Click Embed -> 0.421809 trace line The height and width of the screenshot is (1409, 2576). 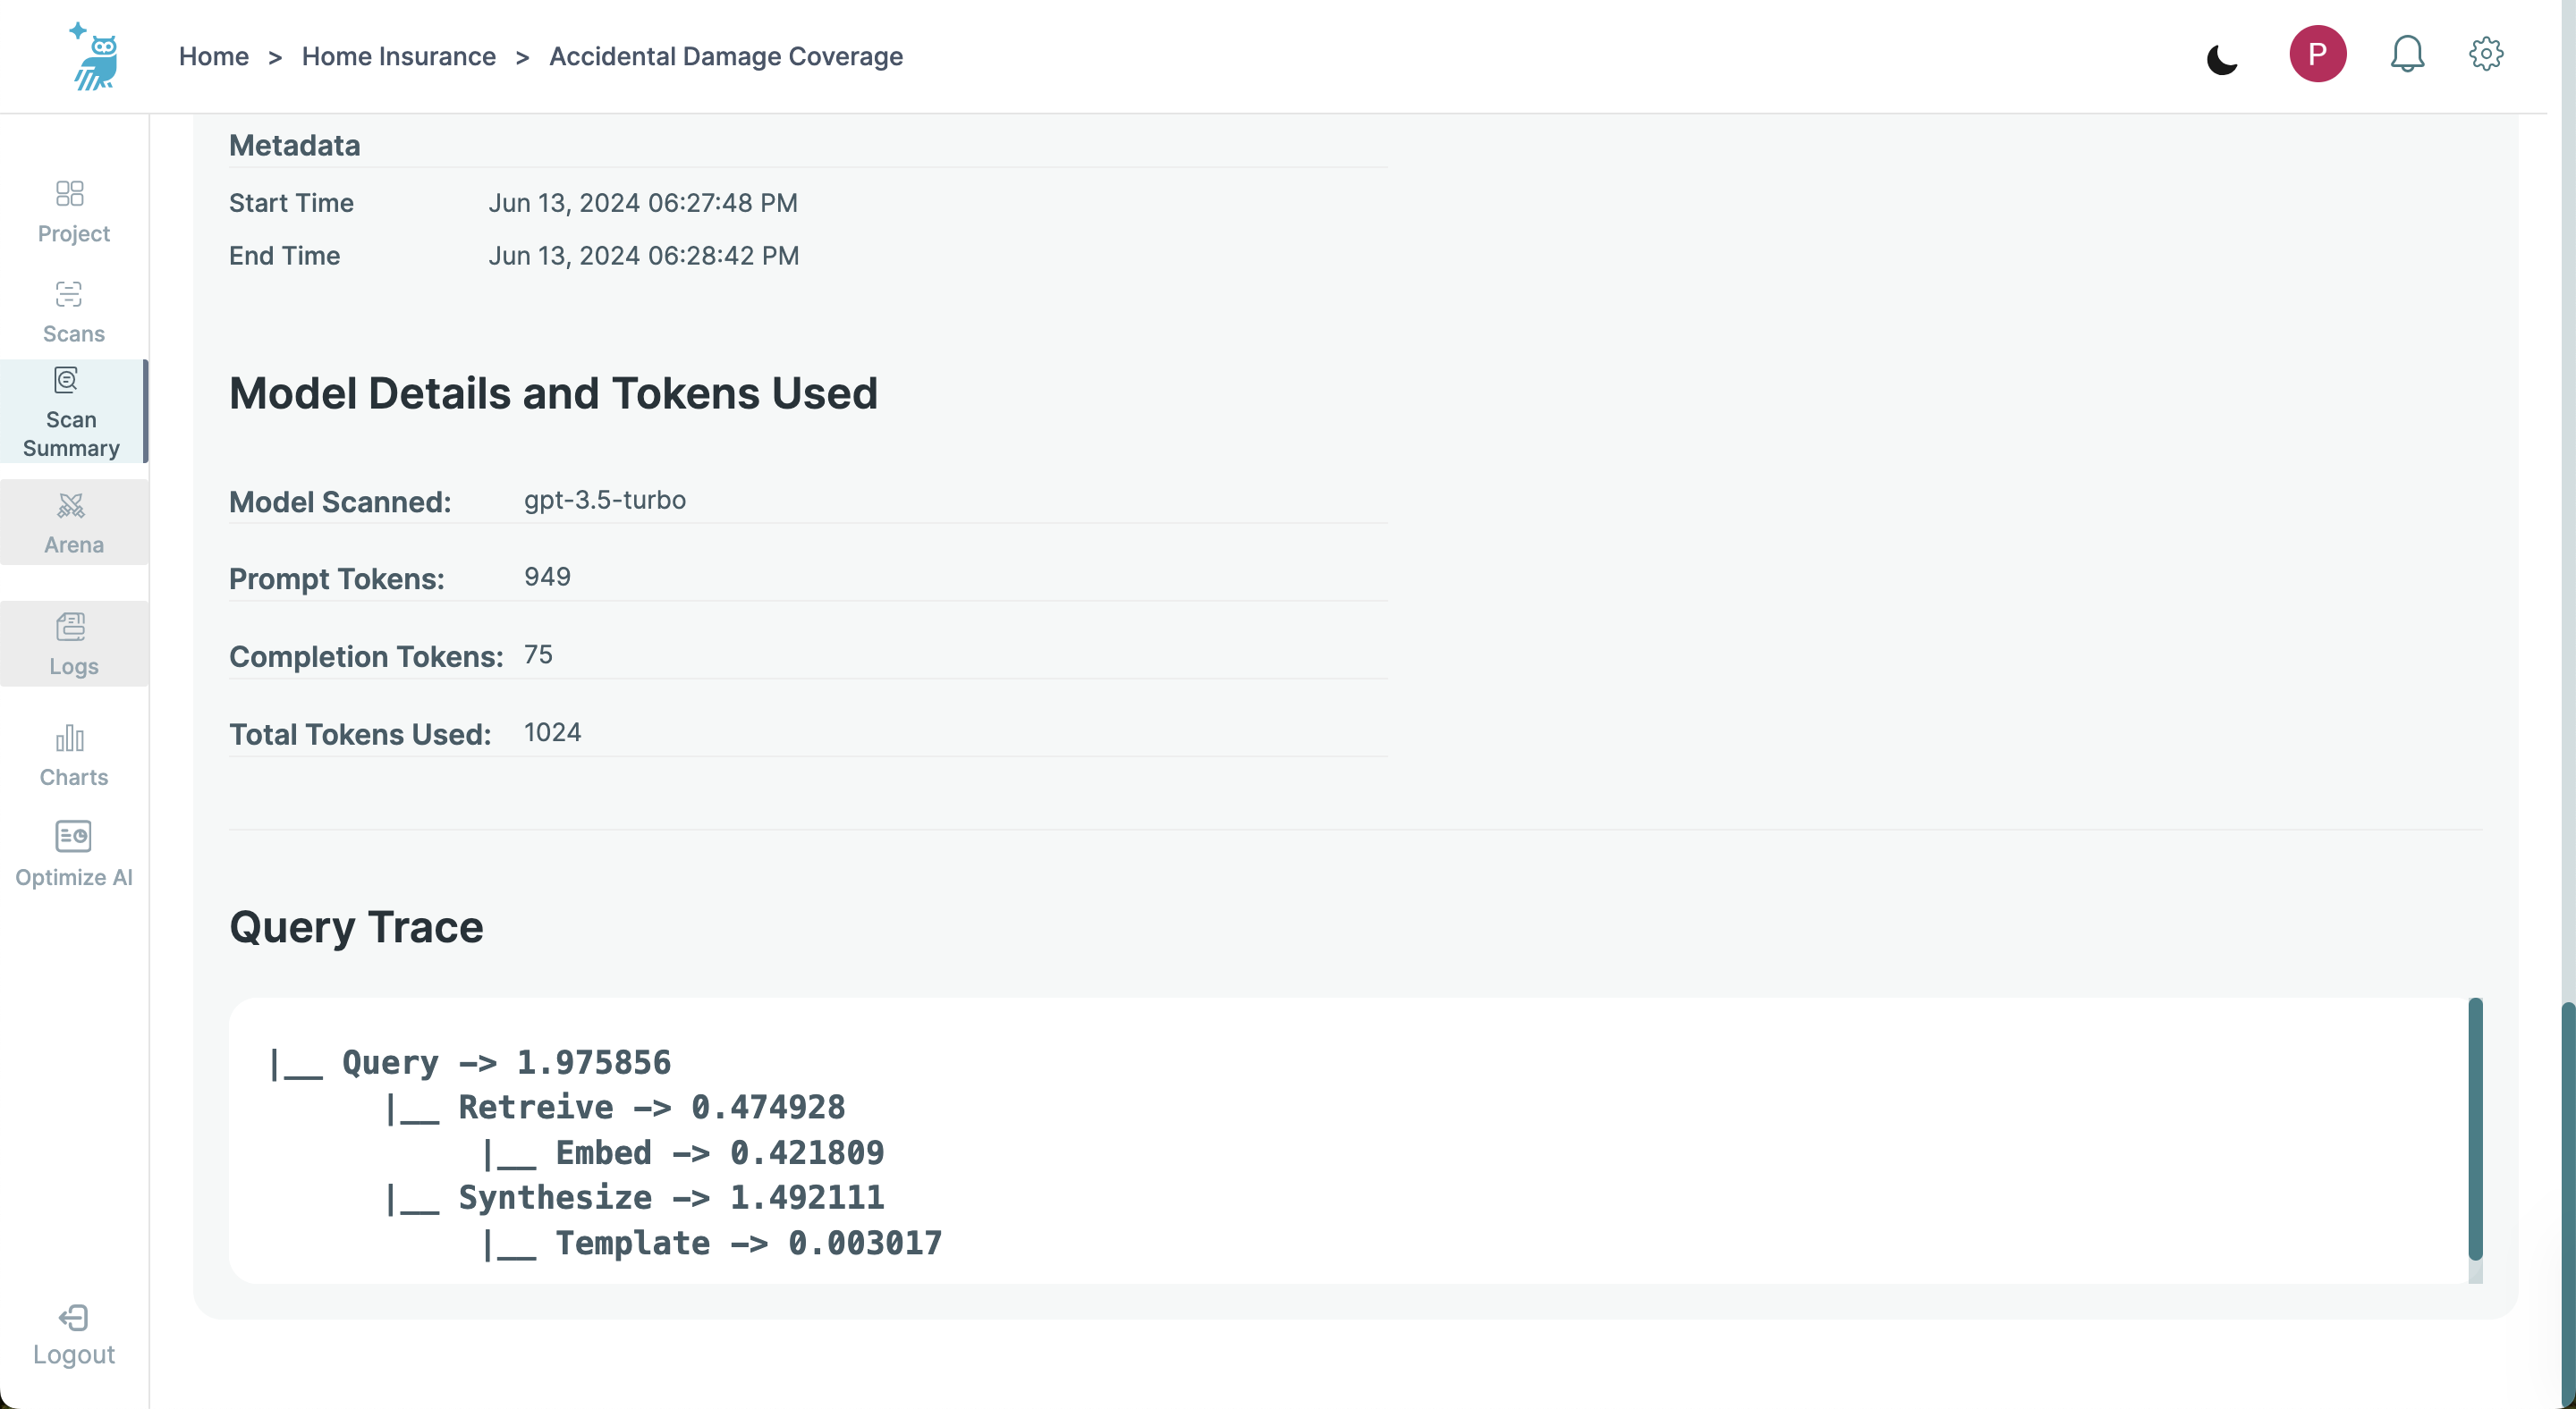click(684, 1153)
